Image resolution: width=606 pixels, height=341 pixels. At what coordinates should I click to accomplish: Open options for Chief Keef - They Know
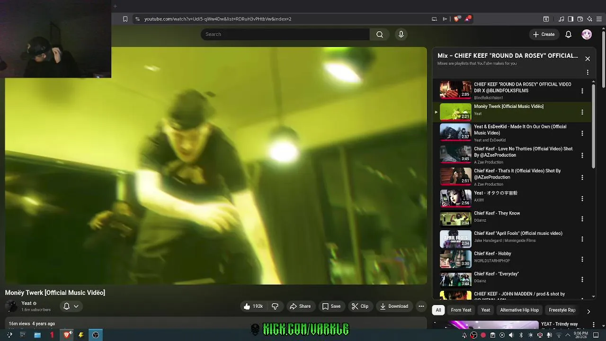582,219
